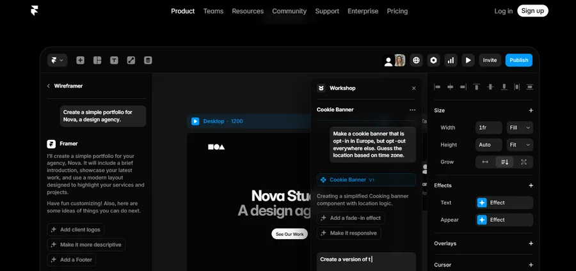Open the Pricing link in the header
The width and height of the screenshot is (576, 271).
[x=397, y=11]
